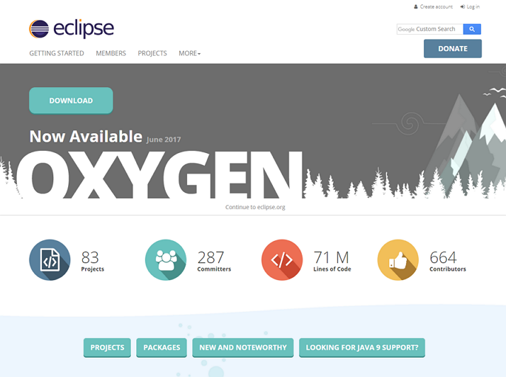Image resolution: width=506 pixels, height=377 pixels.
Task: Click the DONATE button
Action: [453, 49]
